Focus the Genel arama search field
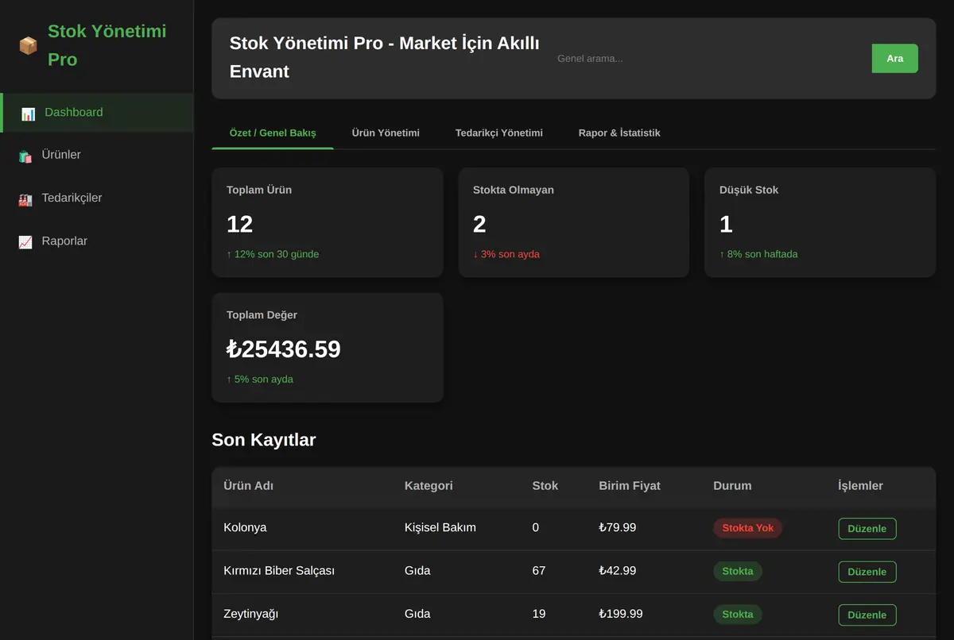The width and height of the screenshot is (954, 640). [x=708, y=58]
